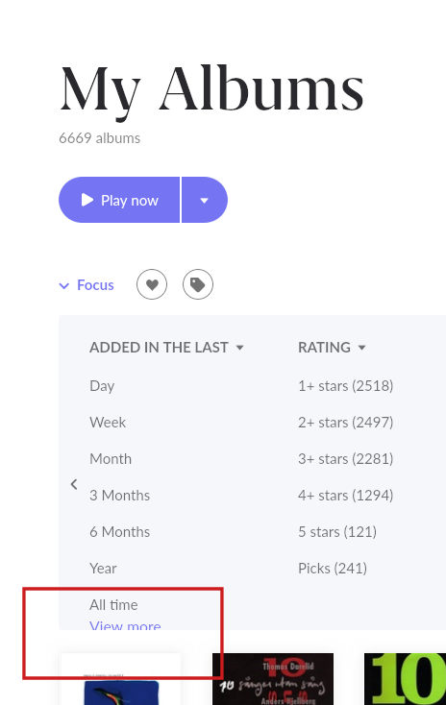Collapse the Focus section
The image size is (446, 705).
point(87,285)
